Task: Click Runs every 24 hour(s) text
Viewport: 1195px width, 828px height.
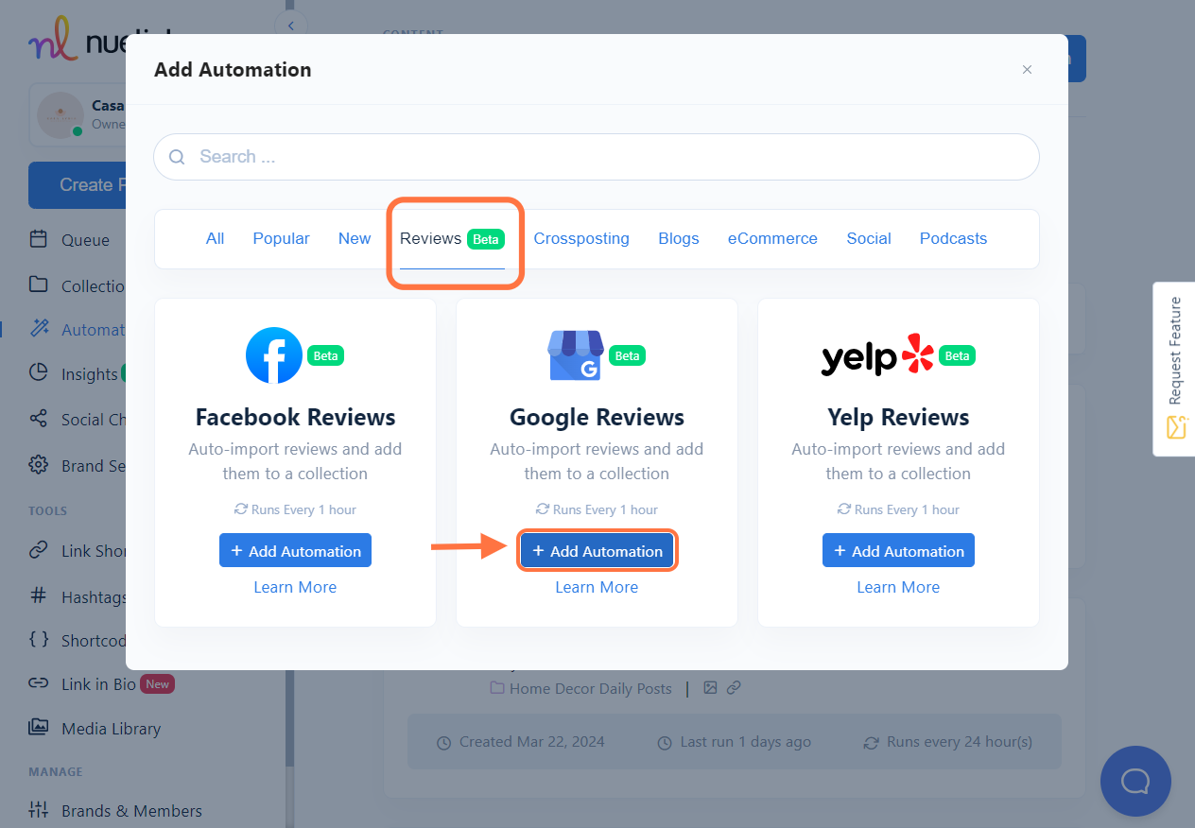Action: 960,742
